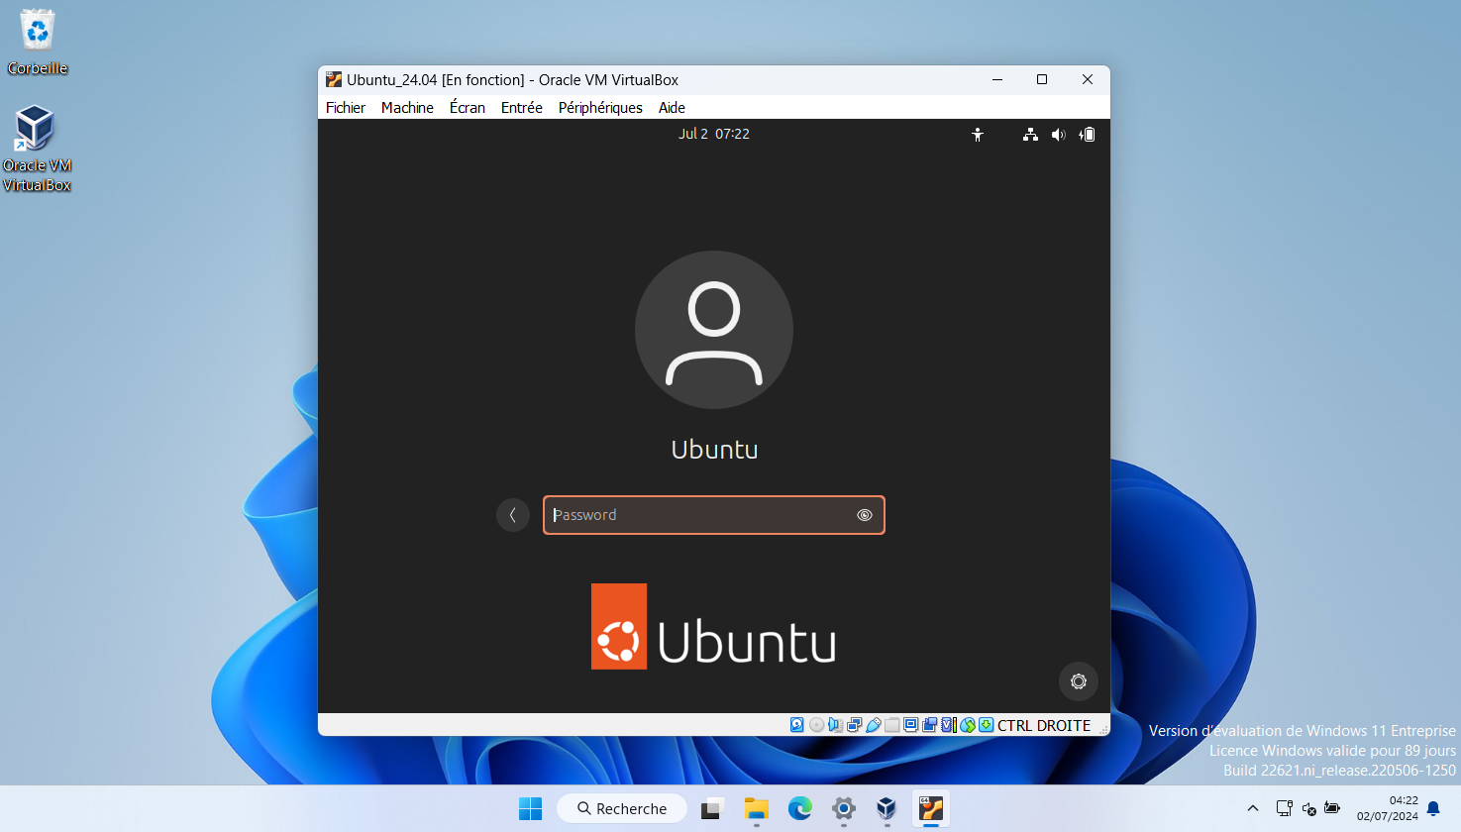Viewport: 1461px width, 832px height.
Task: Click the Oracle VM VirtualBox desktop shortcut
Action: 37,149
